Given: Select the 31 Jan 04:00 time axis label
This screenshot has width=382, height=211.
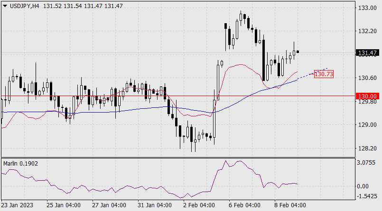Looking at the screenshot, I should [x=155, y=205].
